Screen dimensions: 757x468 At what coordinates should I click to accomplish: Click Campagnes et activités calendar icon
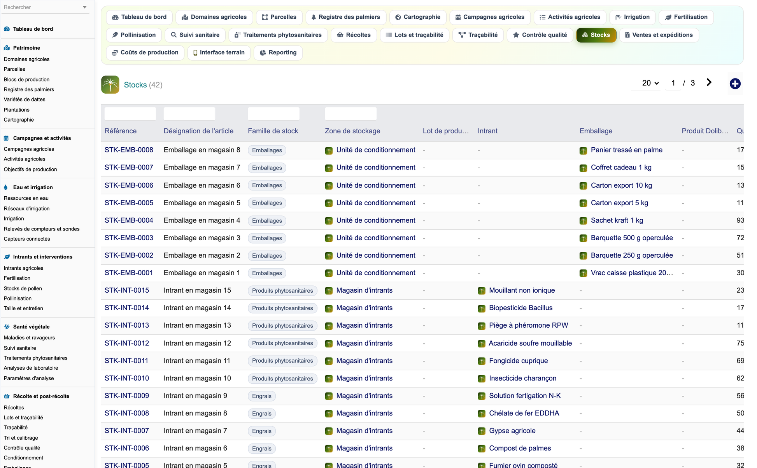(6, 138)
